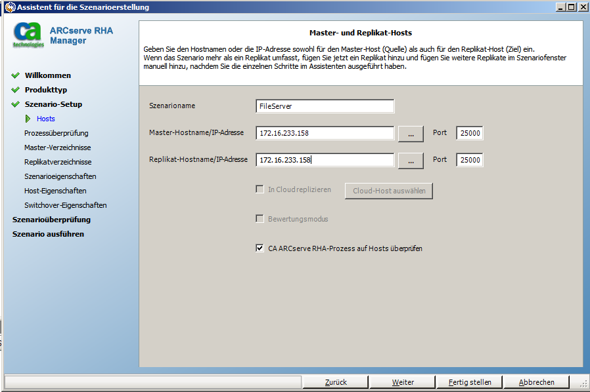Image resolution: width=590 pixels, height=392 pixels.
Task: Go to Replikatverzeichnisse step
Action: click(x=58, y=162)
